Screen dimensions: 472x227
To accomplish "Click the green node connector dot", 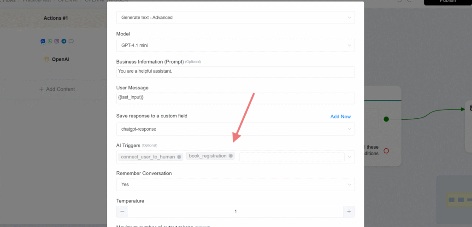I will tap(386, 119).
